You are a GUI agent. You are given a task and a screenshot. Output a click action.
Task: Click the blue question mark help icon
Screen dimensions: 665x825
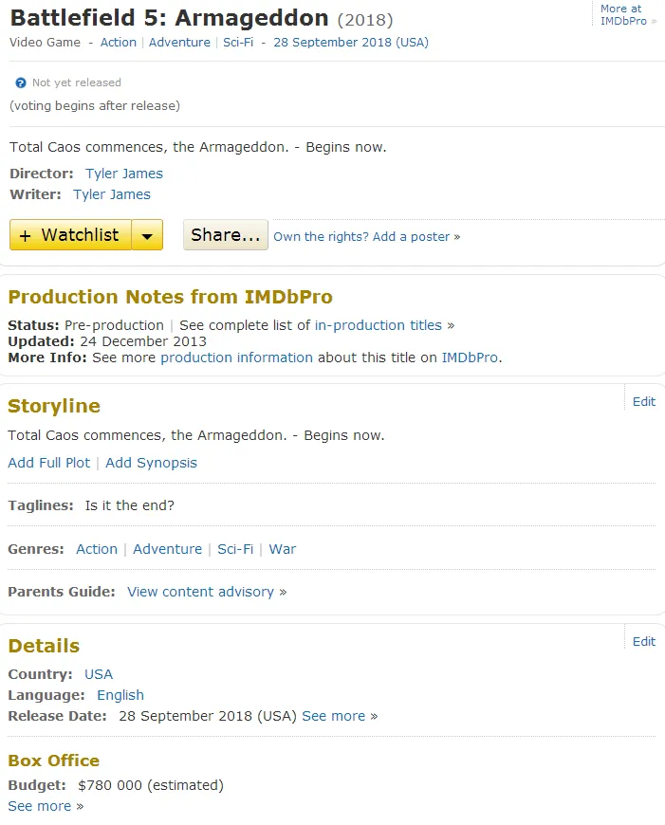click(x=21, y=83)
